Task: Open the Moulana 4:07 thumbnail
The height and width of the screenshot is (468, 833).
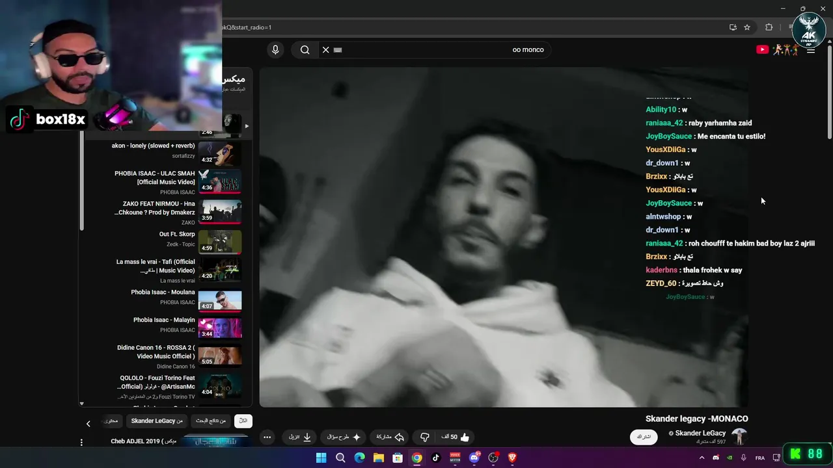Action: [220, 301]
